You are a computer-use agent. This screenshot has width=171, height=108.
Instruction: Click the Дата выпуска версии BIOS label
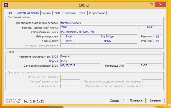point(41,66)
